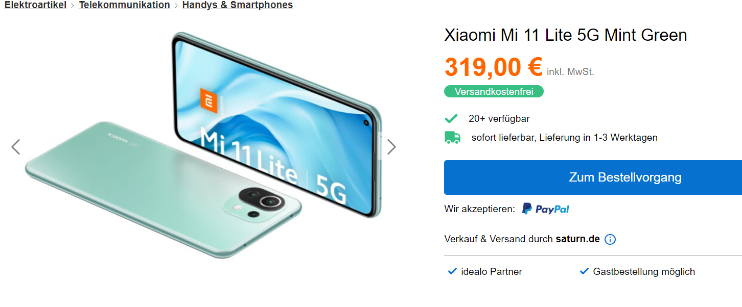Click the green availability checkmark icon
This screenshot has width=742, height=307.
point(451,119)
